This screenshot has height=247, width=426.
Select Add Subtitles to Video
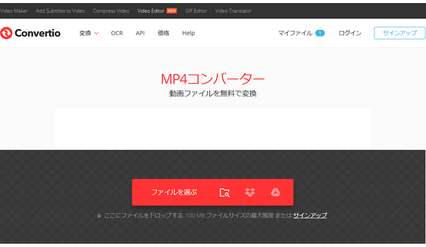[61, 11]
